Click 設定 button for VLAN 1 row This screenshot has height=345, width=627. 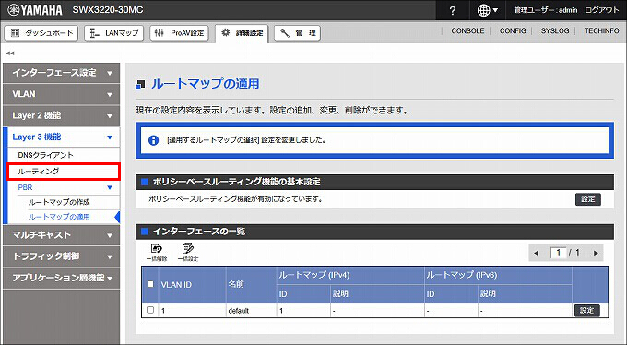click(587, 310)
